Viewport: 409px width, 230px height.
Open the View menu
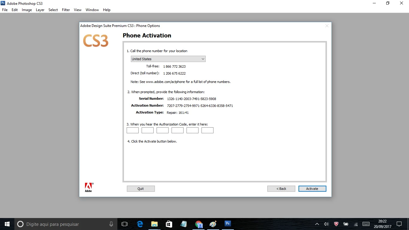tap(78, 10)
